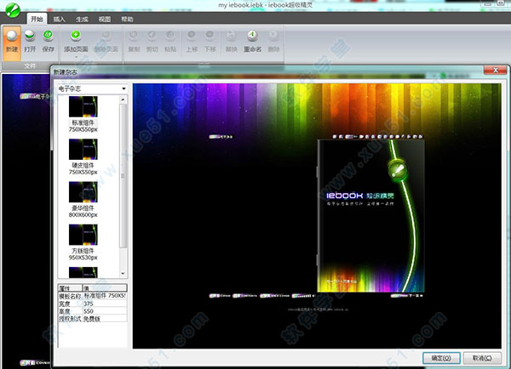
Task: Click the template list scroll up arrow
Action: coord(123,99)
